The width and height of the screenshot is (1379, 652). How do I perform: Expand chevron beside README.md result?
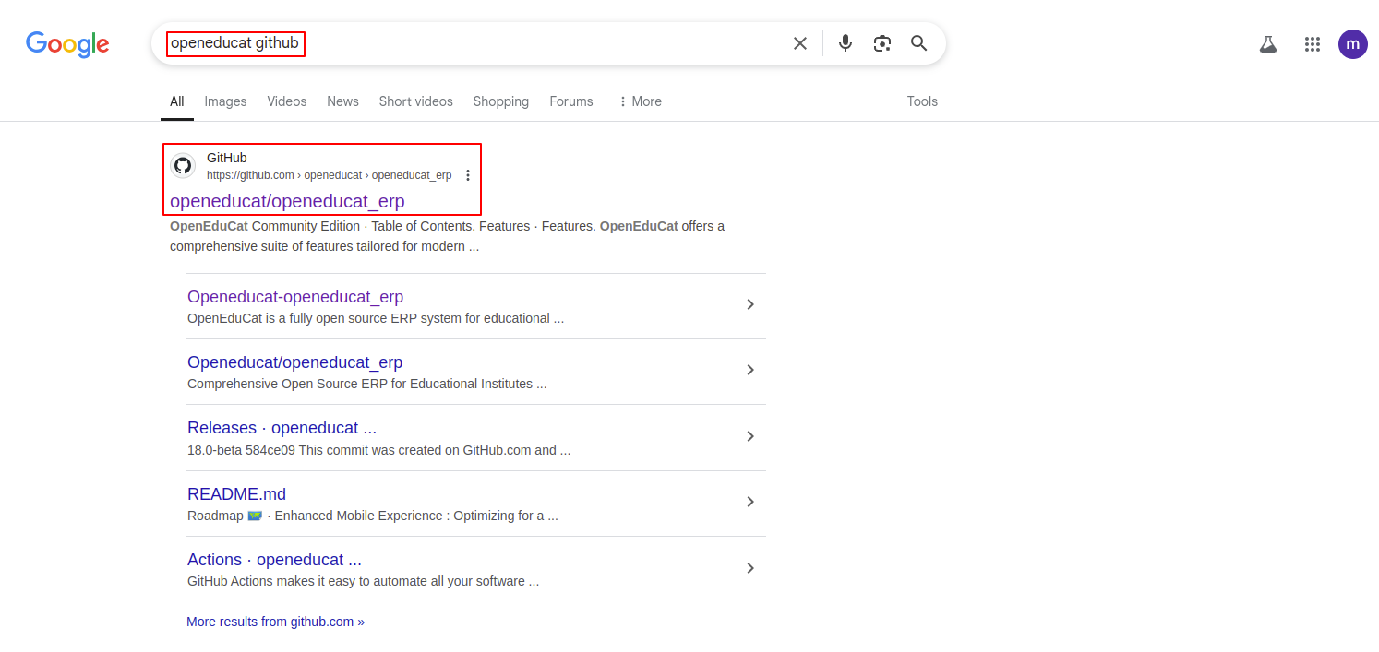[750, 502]
